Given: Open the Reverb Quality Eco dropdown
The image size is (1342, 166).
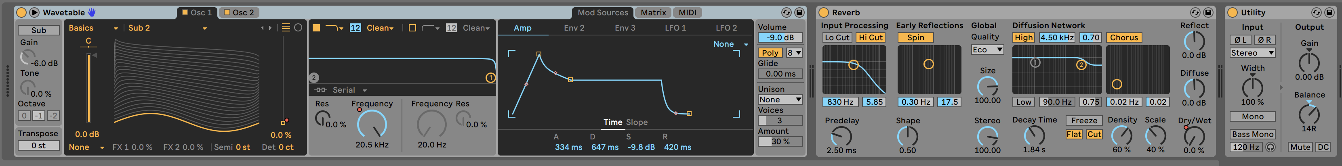Looking at the screenshot, I should (x=987, y=50).
